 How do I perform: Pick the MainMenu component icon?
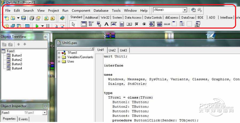(91, 24)
